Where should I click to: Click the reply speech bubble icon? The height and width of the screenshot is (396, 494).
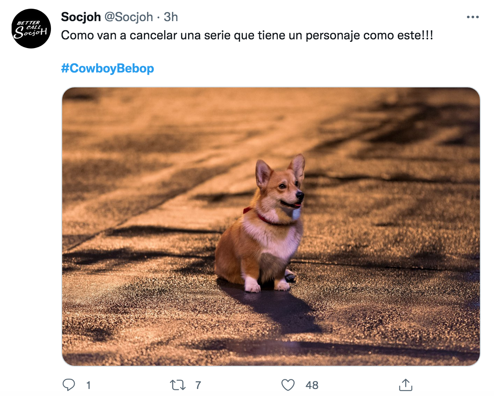coord(69,385)
